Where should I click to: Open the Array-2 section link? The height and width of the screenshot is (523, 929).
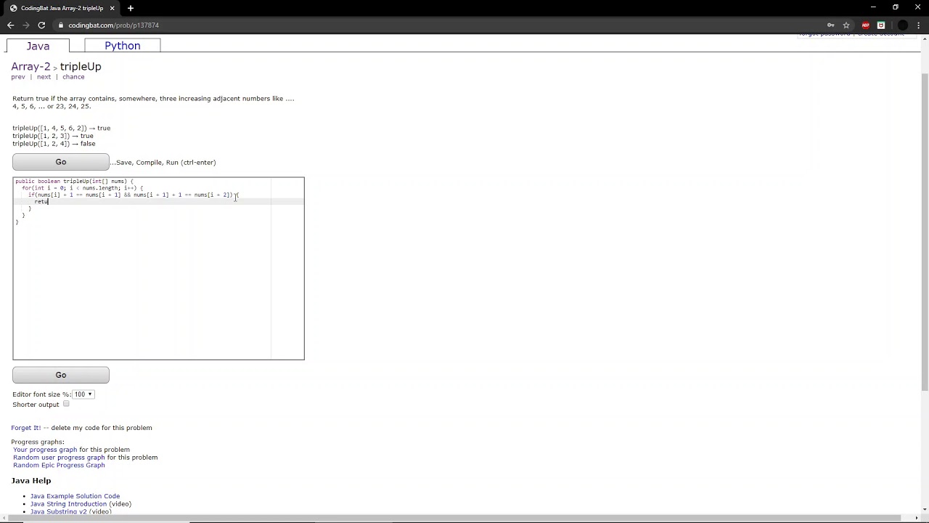click(30, 66)
